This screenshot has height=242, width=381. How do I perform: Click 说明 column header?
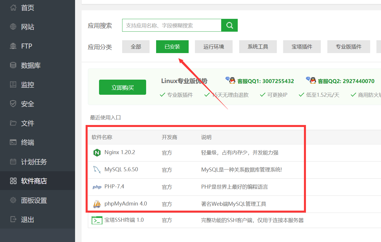point(206,137)
